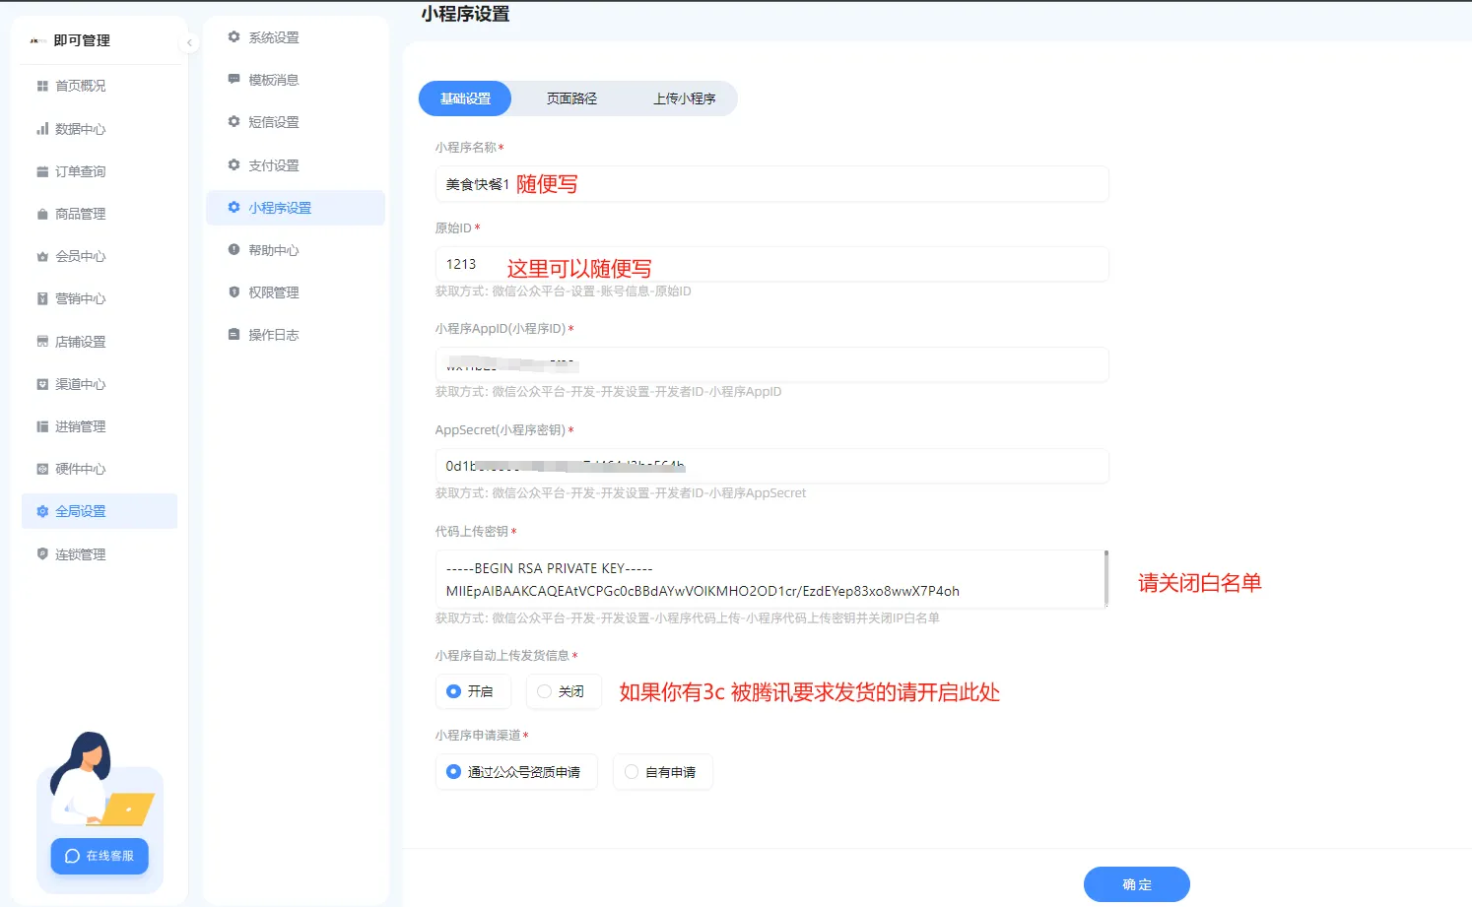1472x907 pixels.
Task: Navigate to 会员中心
Action: coord(79,255)
